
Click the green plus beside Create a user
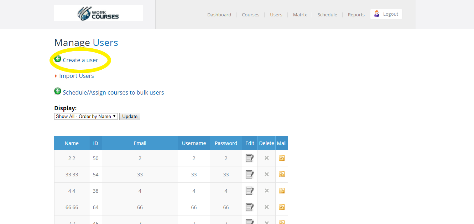[58, 59]
